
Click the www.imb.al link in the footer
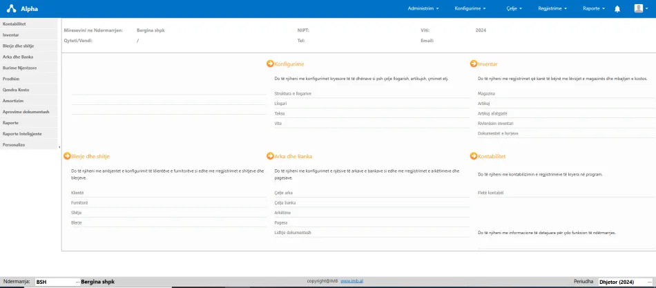(352, 281)
